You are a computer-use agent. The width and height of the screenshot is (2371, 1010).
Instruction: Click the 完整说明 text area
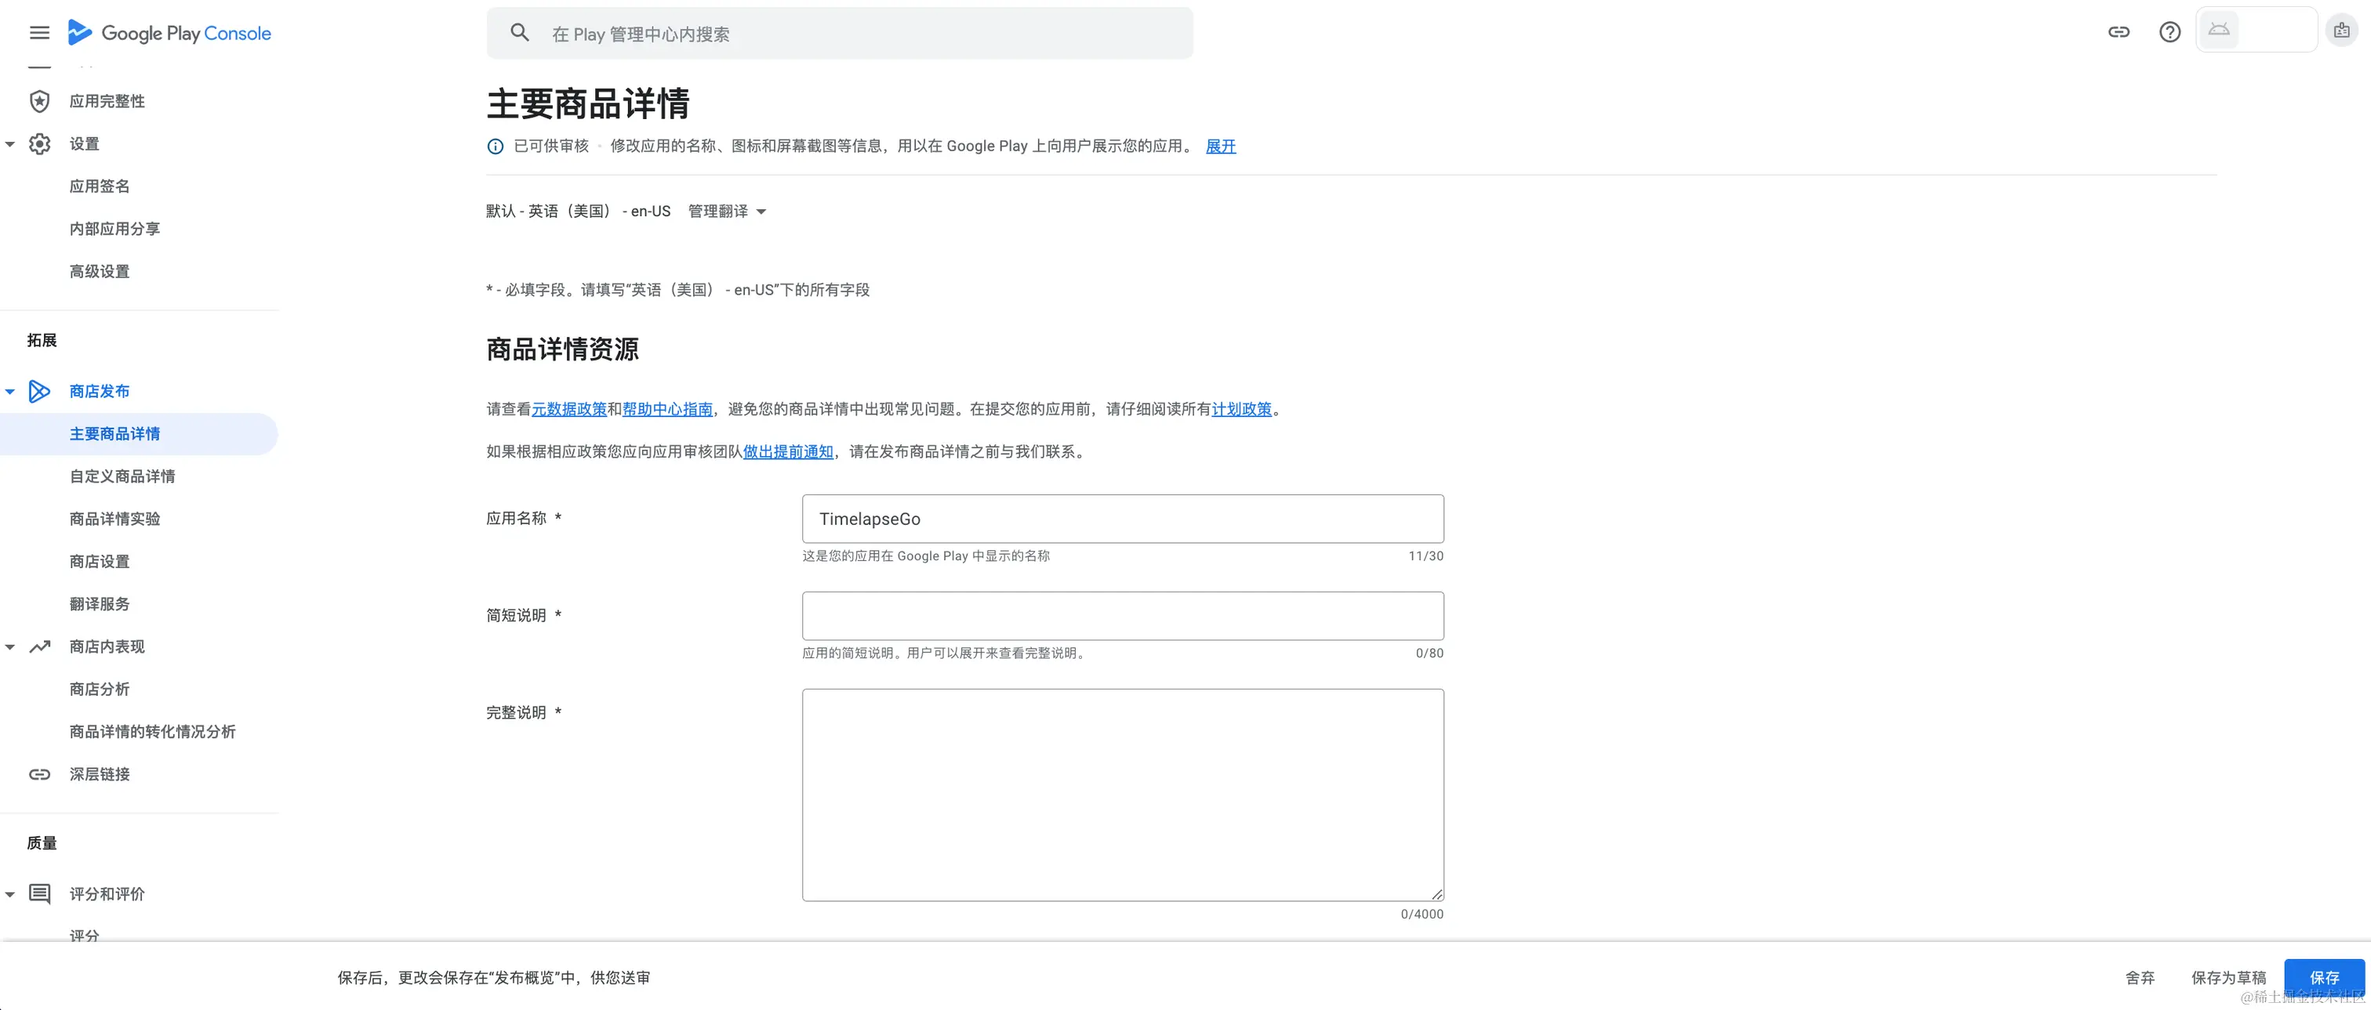[x=1122, y=795]
